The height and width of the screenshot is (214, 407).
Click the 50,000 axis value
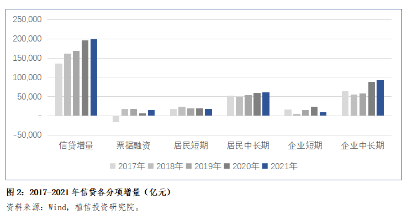(x=29, y=96)
